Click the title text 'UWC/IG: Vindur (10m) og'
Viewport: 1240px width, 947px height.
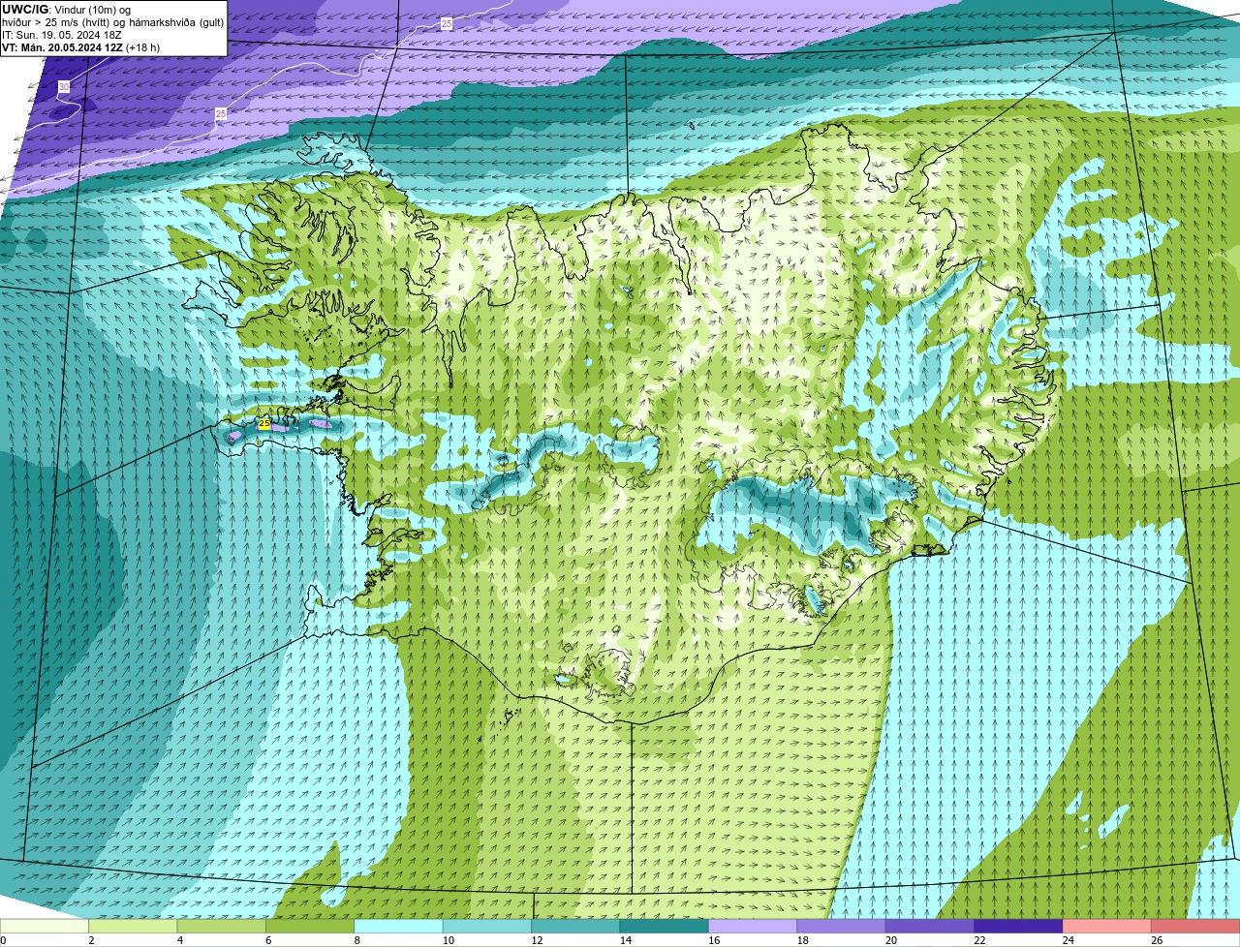(66, 10)
